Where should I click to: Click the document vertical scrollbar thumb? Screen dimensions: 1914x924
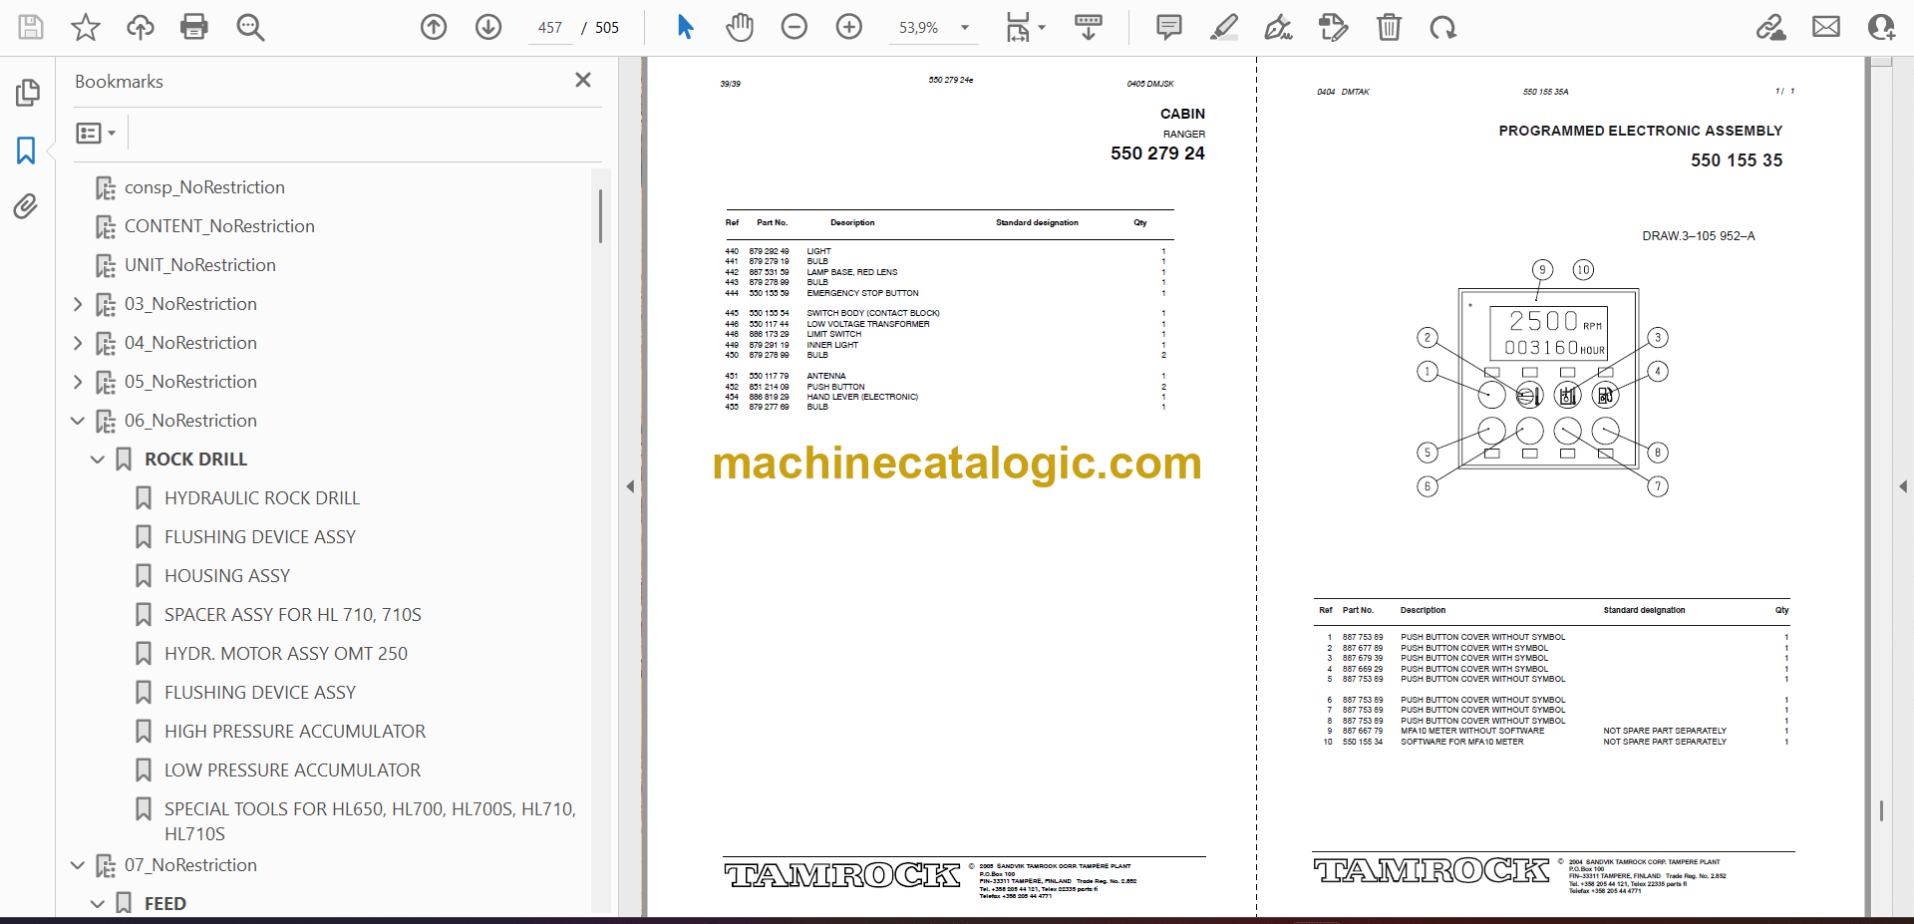point(1881,810)
